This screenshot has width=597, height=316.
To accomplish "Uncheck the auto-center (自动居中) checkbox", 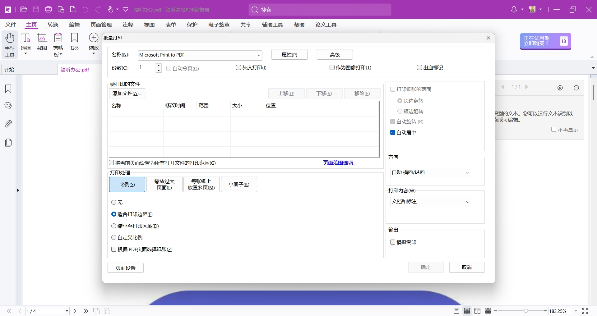I will click(x=393, y=133).
